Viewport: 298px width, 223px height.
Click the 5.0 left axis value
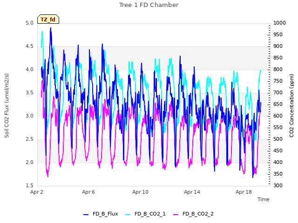(x=29, y=23)
